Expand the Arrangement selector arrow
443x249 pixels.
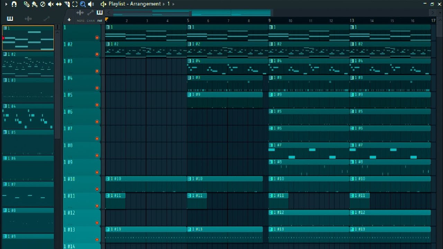(x=164, y=4)
